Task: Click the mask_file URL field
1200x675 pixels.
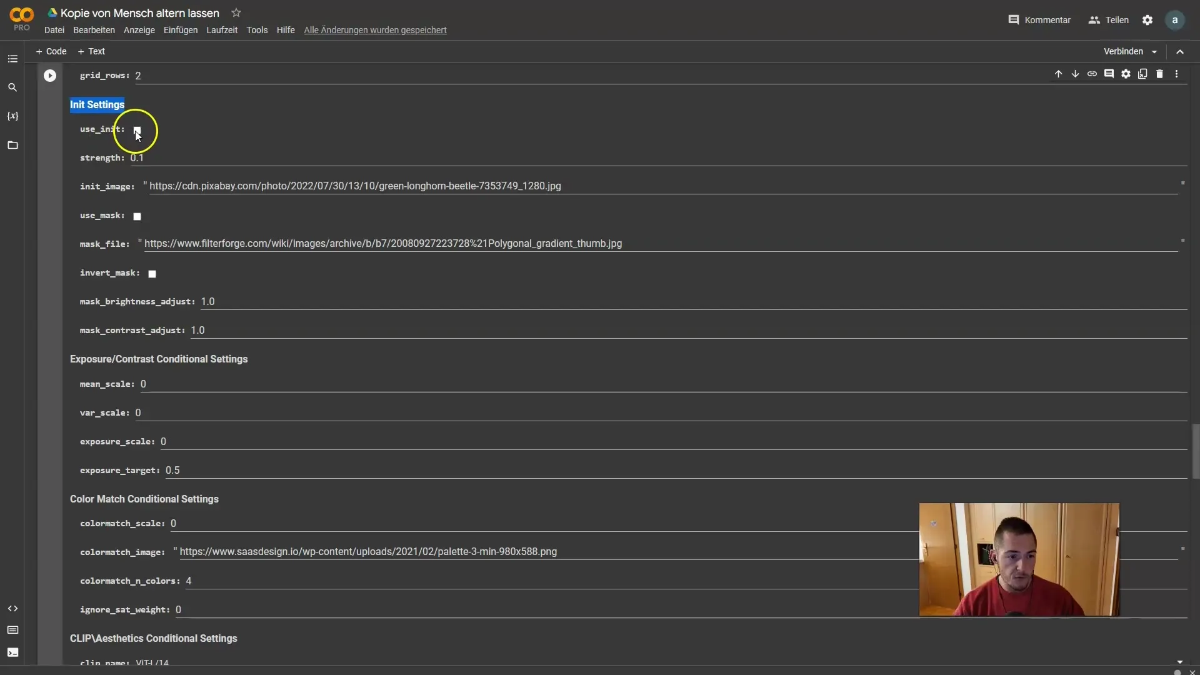Action: click(661, 244)
